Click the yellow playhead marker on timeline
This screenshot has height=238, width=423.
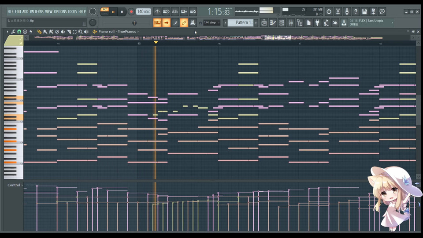(x=156, y=42)
